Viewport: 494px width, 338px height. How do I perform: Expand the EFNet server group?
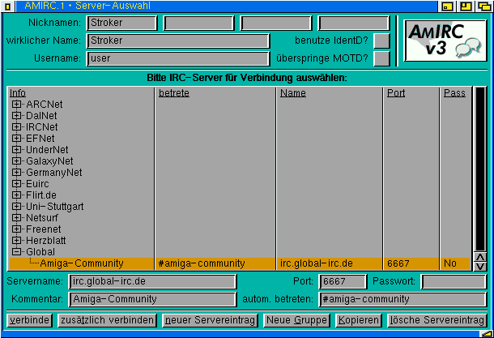[x=16, y=139]
